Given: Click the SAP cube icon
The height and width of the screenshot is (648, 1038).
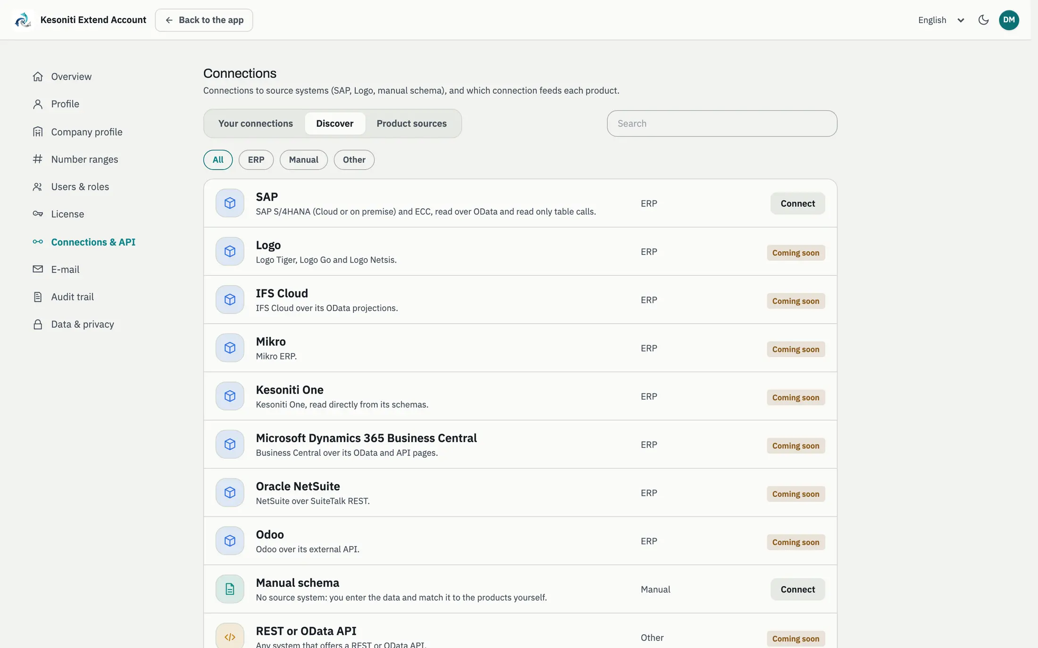Looking at the screenshot, I should [230, 203].
